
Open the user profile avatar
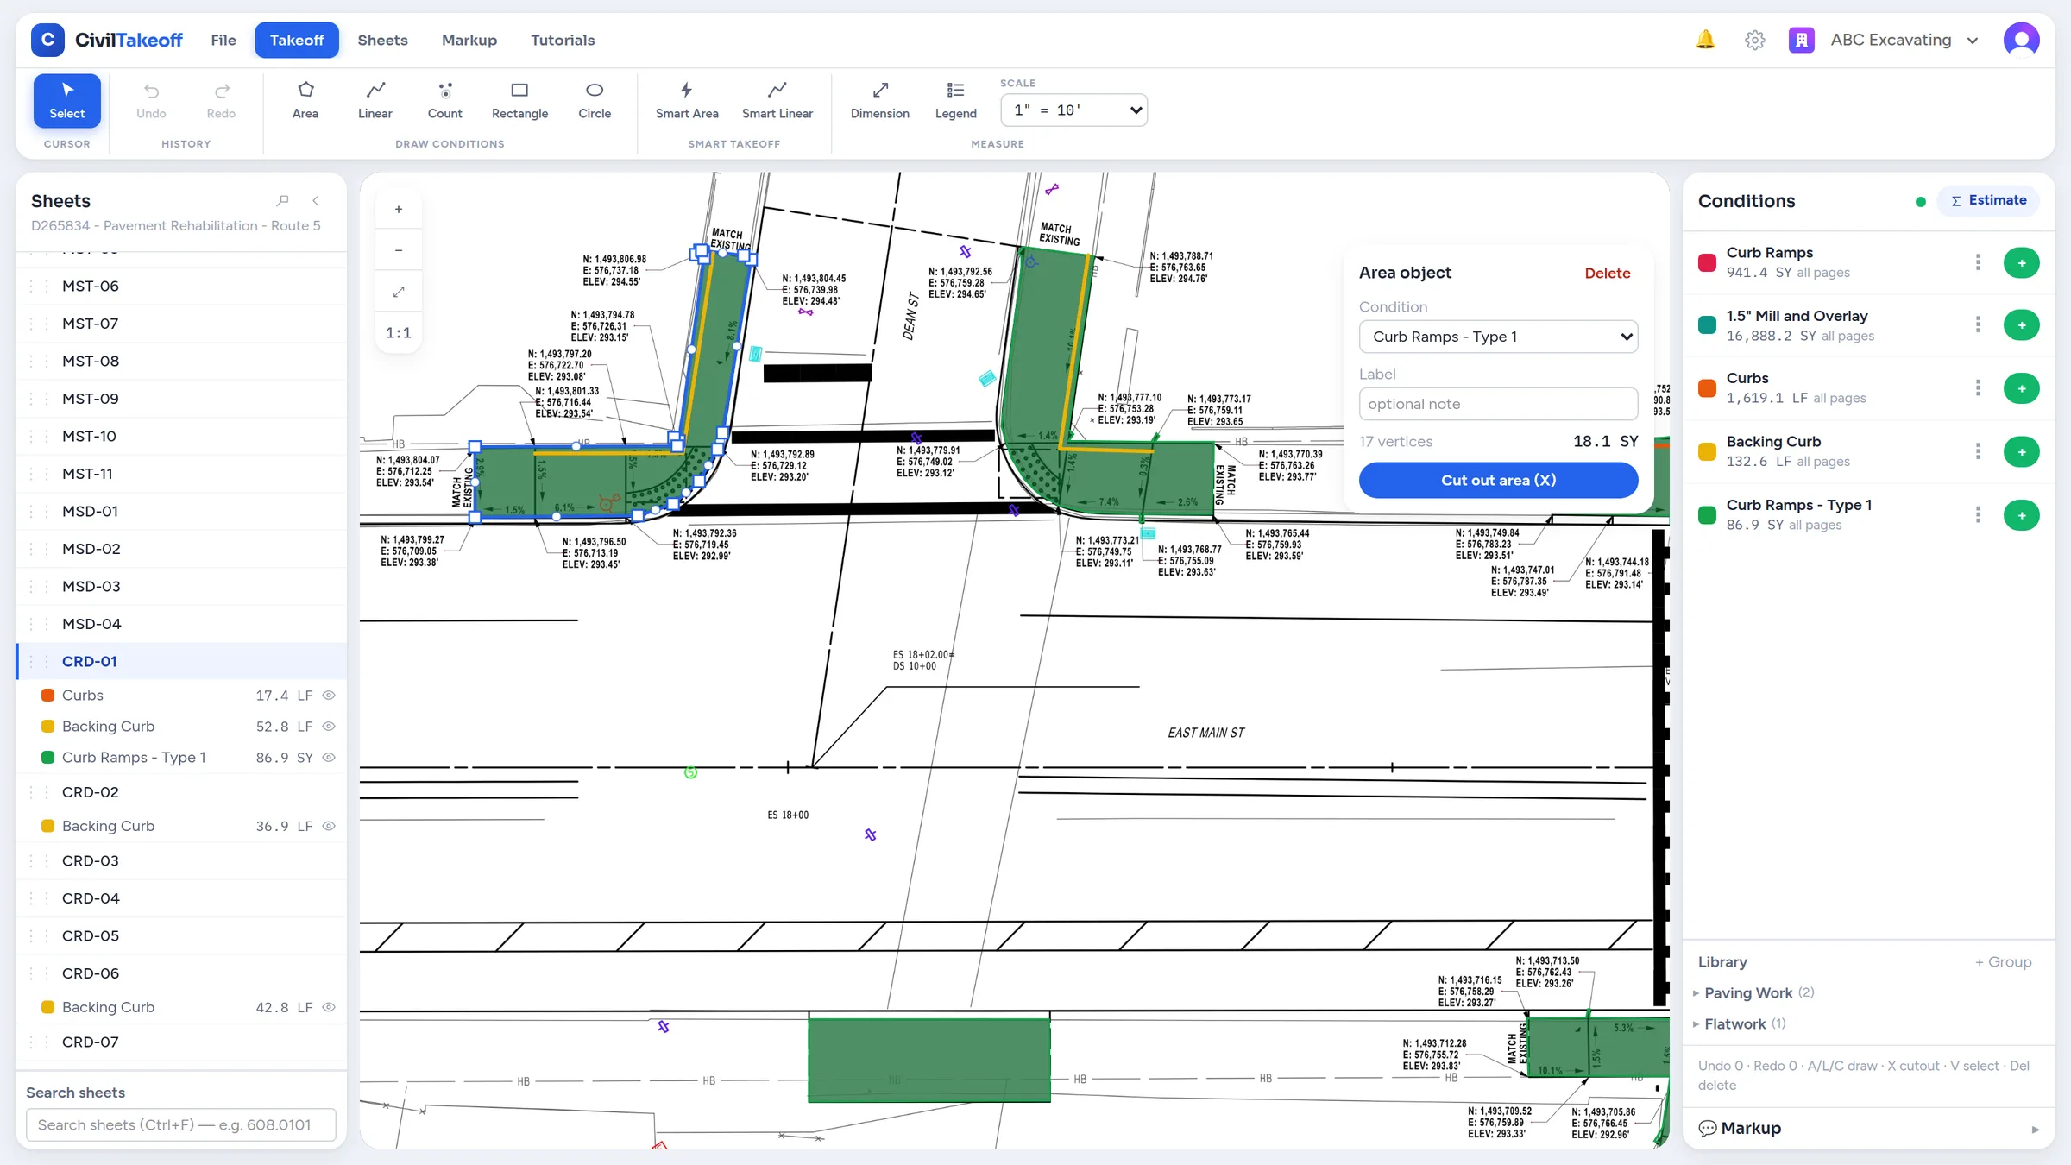(2021, 40)
